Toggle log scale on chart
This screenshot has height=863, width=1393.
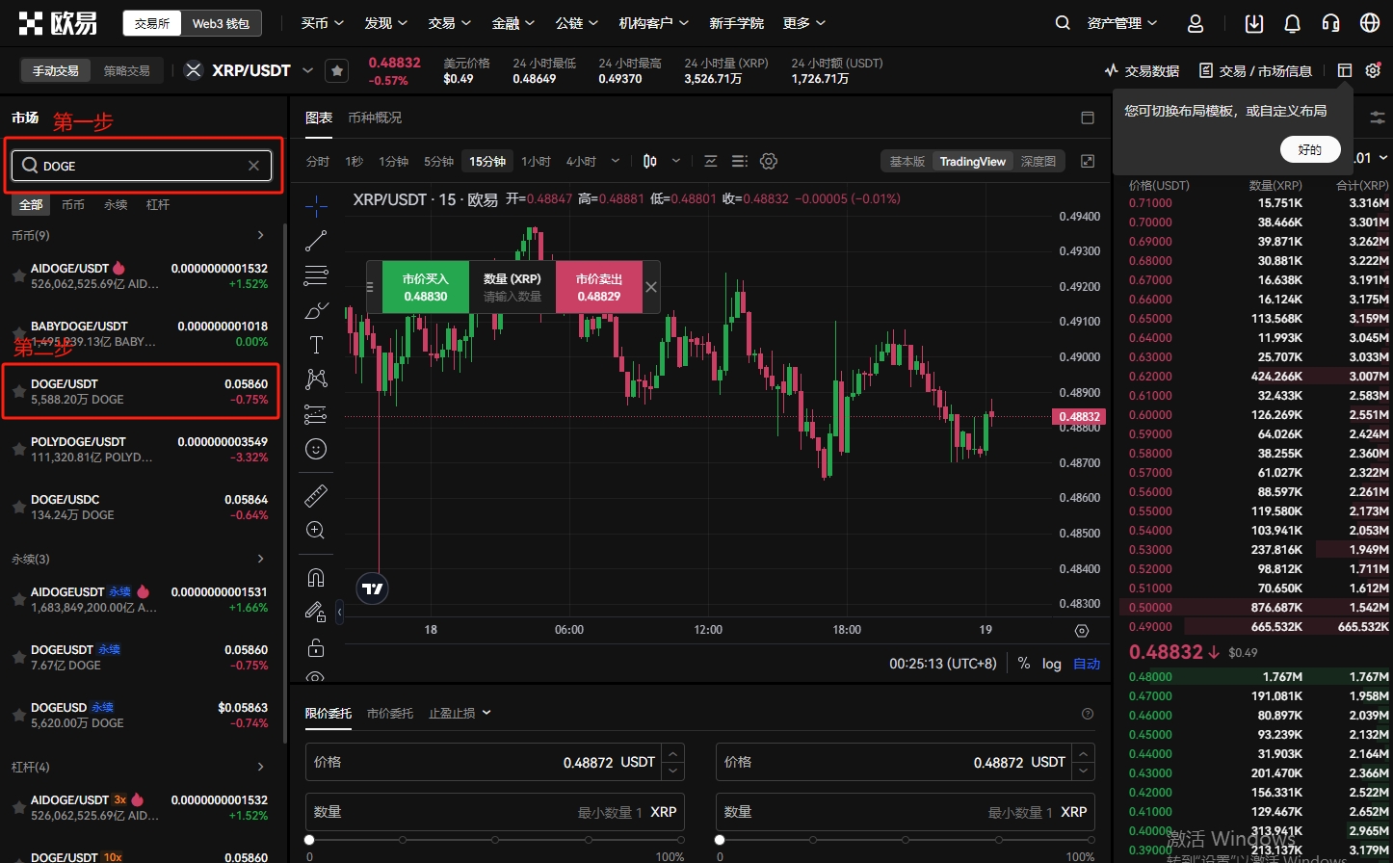(1052, 664)
